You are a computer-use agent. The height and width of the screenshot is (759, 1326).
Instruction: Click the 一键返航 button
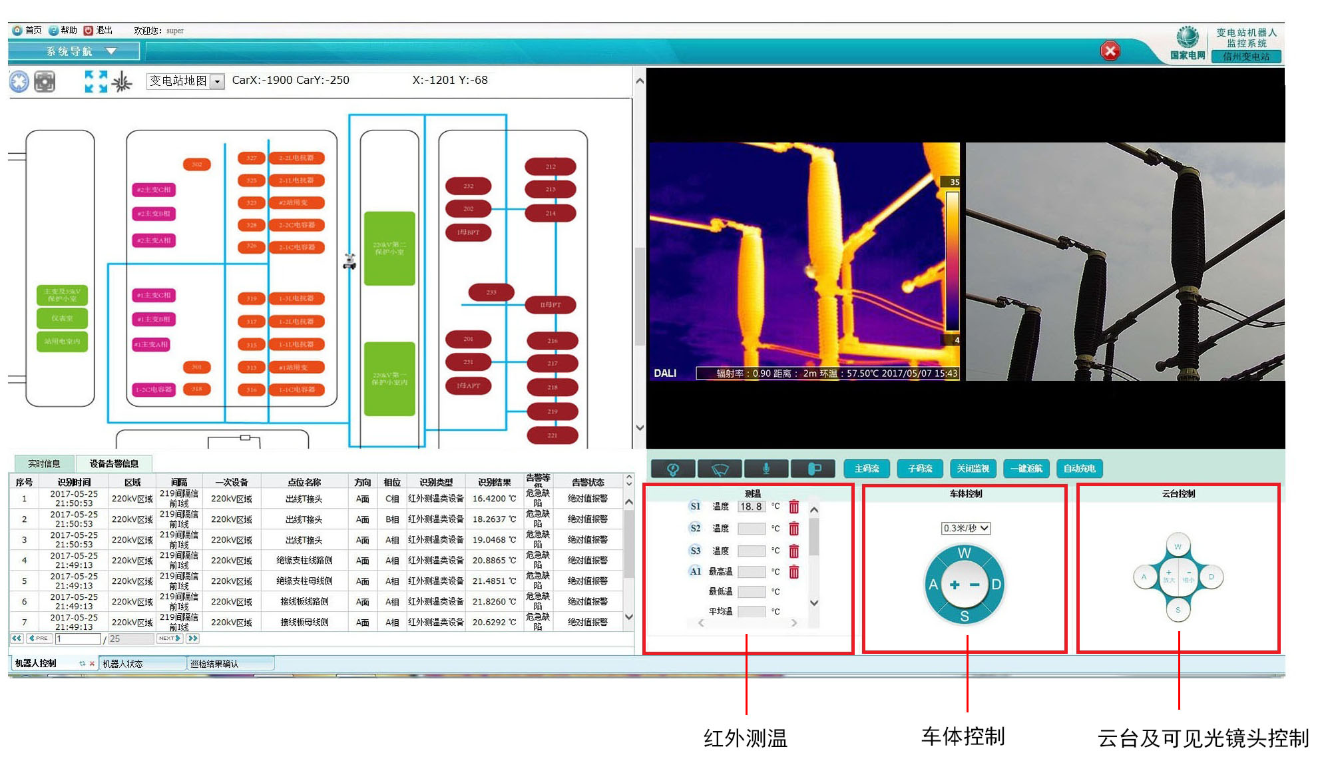tap(1026, 469)
